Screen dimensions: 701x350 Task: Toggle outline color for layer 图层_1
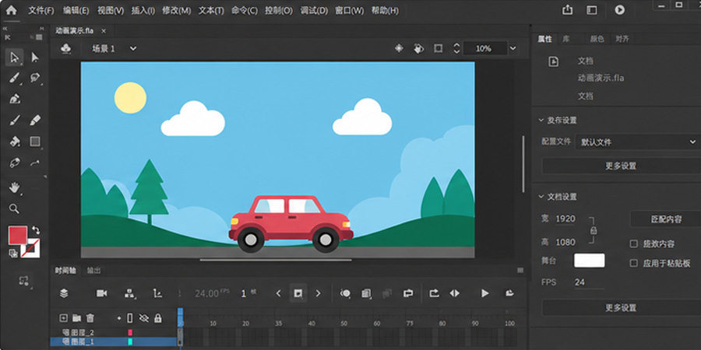coord(130,341)
